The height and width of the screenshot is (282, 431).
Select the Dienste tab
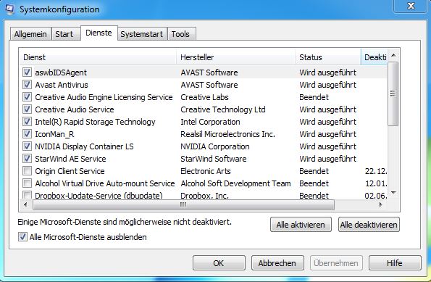99,33
